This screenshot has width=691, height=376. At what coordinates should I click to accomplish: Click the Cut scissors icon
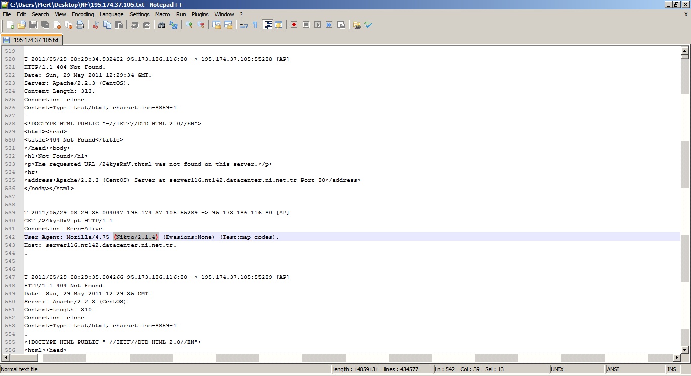(x=95, y=25)
